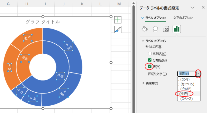Screen dimensions: 207x113
Task: Open the 区切り文字 dropdown arrow
Action: (x=198, y=74)
